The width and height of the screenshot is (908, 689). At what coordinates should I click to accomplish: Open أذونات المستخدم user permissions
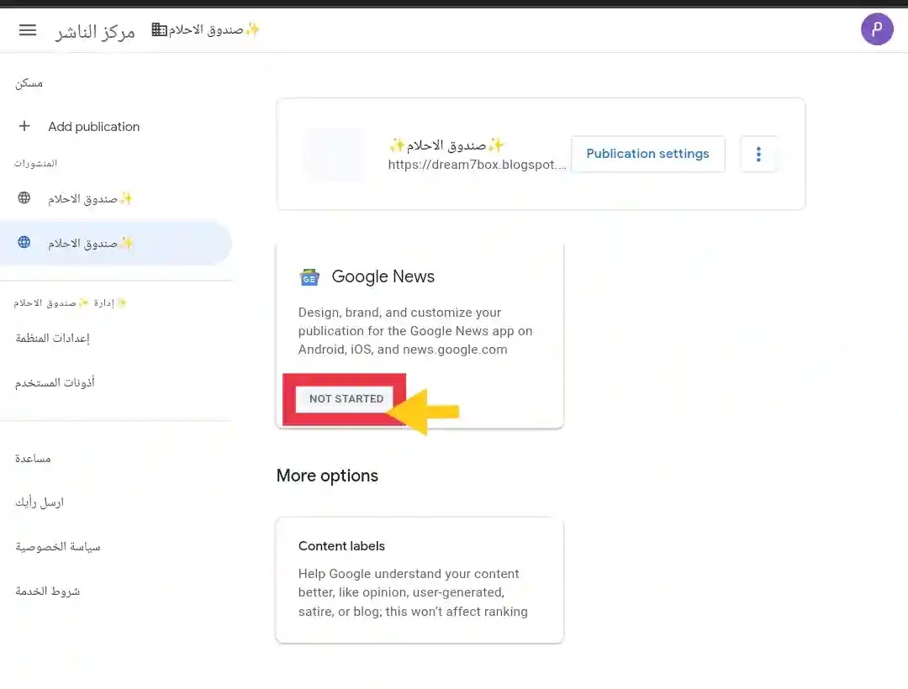coord(55,382)
